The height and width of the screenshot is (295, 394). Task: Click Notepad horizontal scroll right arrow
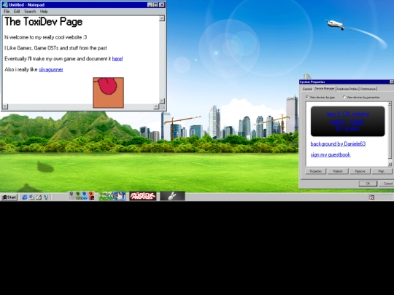pos(156,106)
